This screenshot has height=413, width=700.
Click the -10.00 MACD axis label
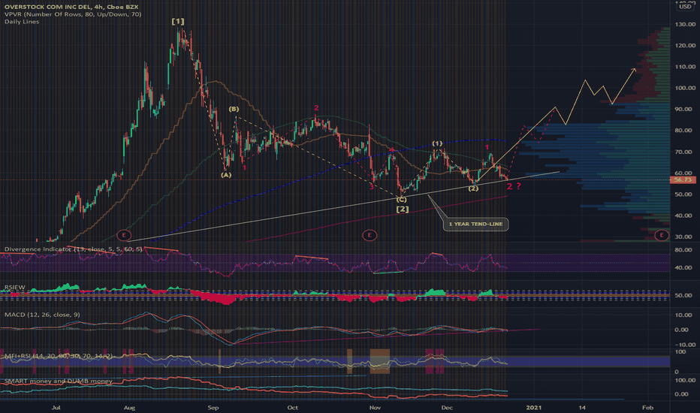[685, 345]
